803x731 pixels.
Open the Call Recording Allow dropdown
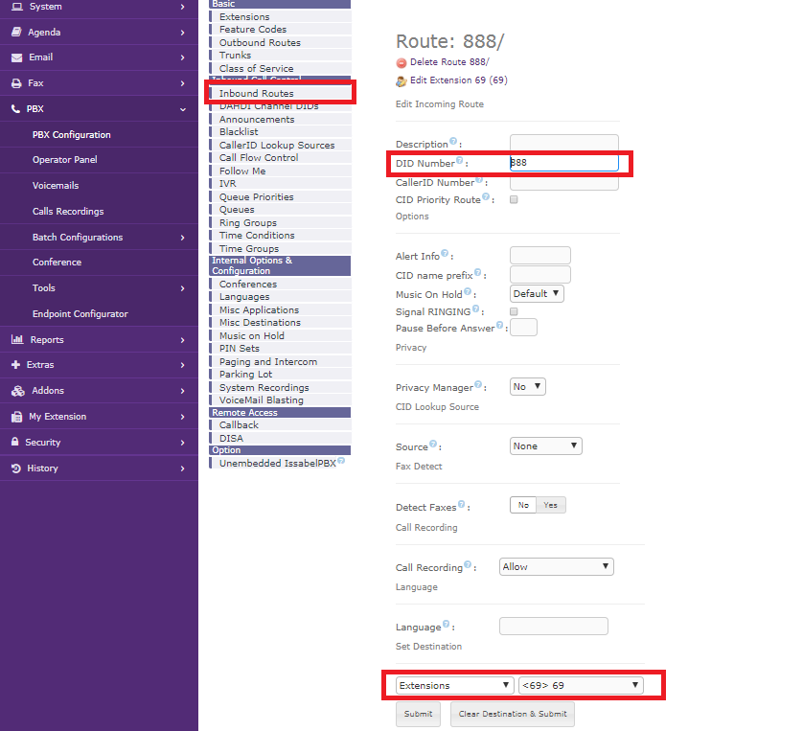(x=556, y=566)
